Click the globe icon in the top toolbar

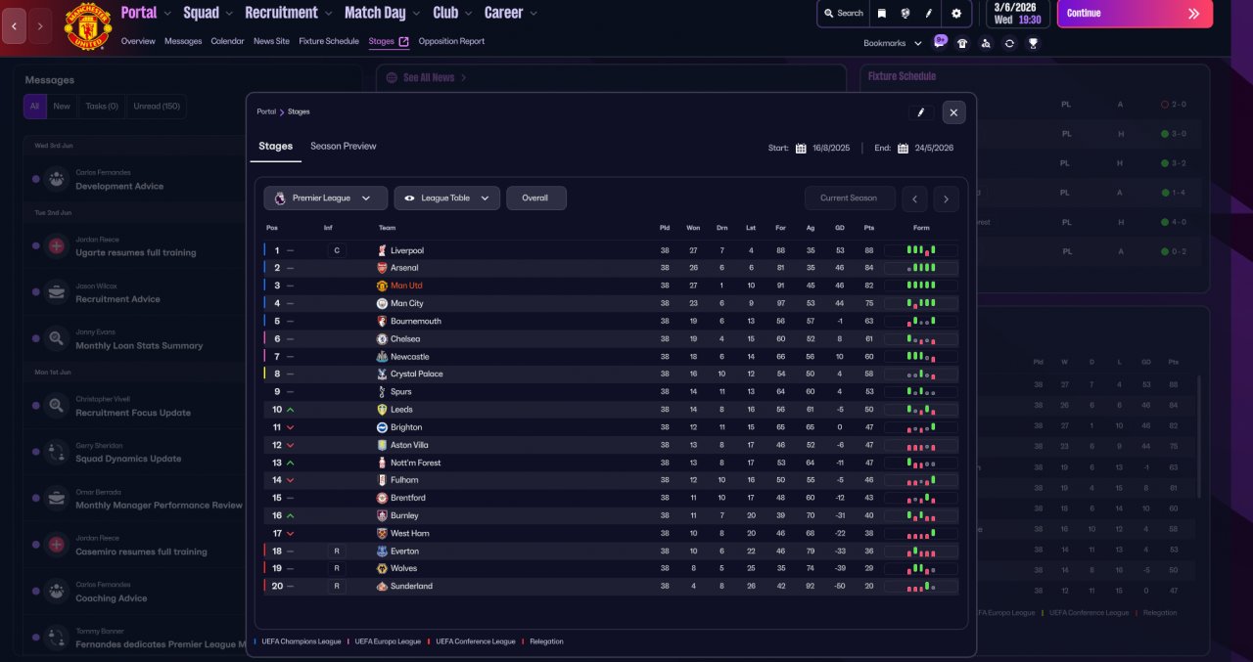tap(905, 14)
